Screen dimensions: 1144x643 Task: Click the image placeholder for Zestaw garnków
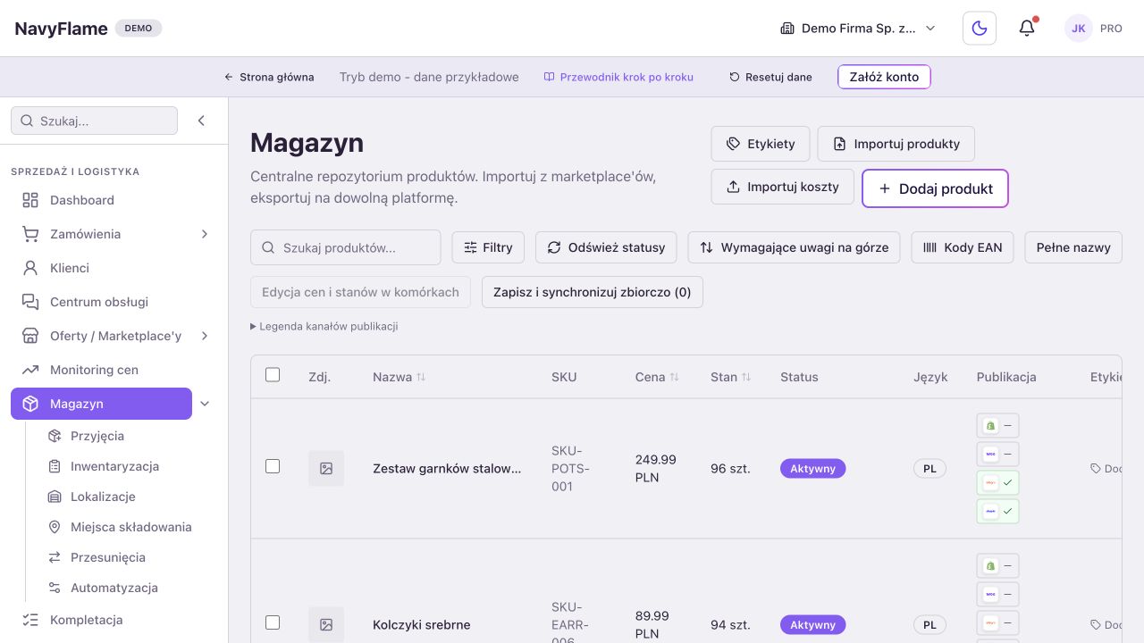tap(326, 468)
